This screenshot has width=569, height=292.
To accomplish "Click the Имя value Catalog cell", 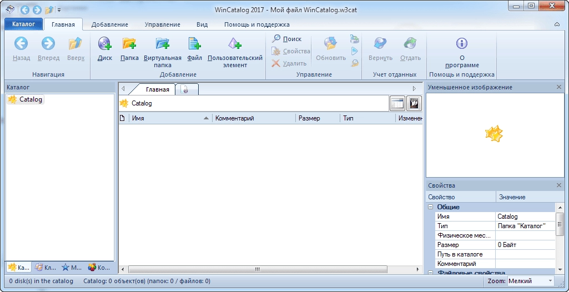I will tap(526, 217).
